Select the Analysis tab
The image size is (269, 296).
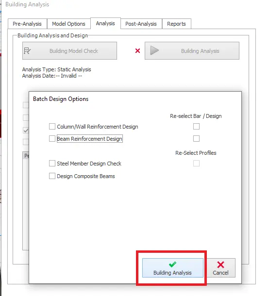pos(105,23)
